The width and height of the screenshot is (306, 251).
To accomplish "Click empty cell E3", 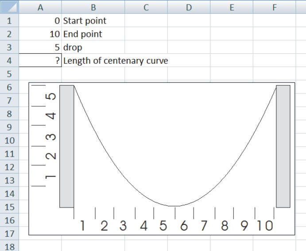I will (232, 47).
